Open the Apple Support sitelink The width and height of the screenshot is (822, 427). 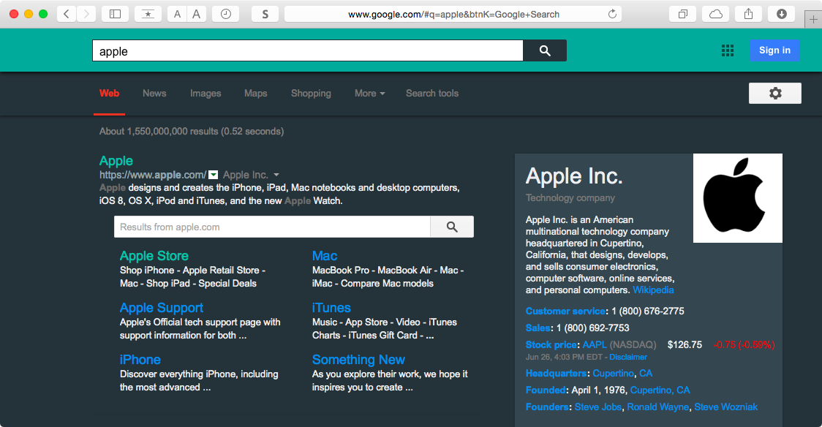(162, 308)
